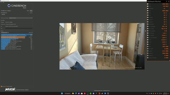The height and width of the screenshot is (95, 170).
Task: Click the Performing Render Test status text
Action: tap(102, 91)
